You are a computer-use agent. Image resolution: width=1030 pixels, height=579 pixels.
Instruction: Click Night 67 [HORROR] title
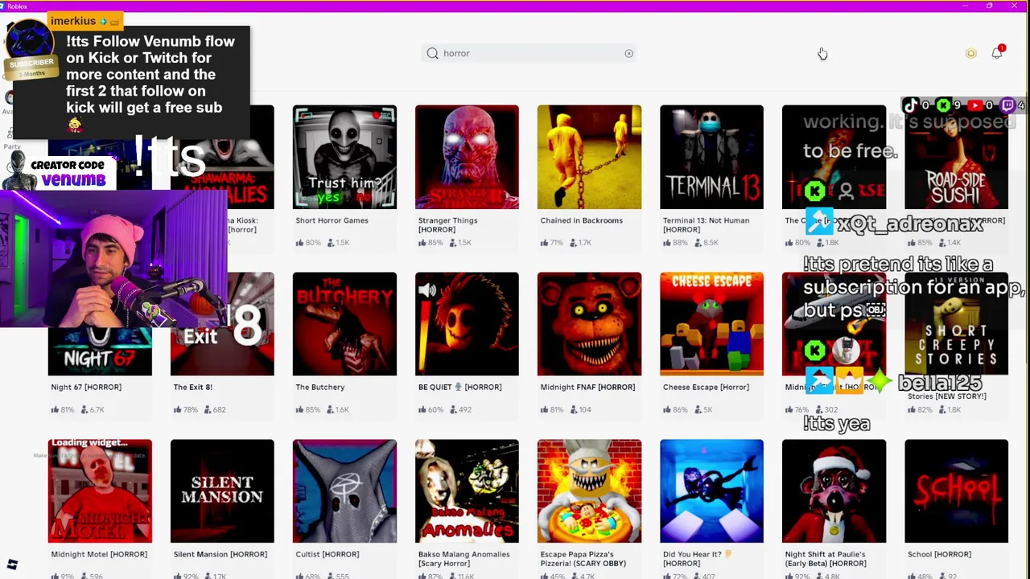click(x=86, y=387)
